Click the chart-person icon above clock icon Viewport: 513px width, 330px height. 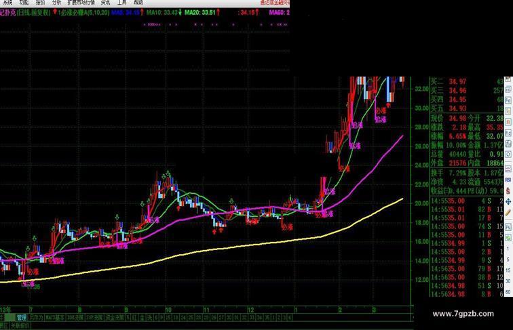[508, 144]
